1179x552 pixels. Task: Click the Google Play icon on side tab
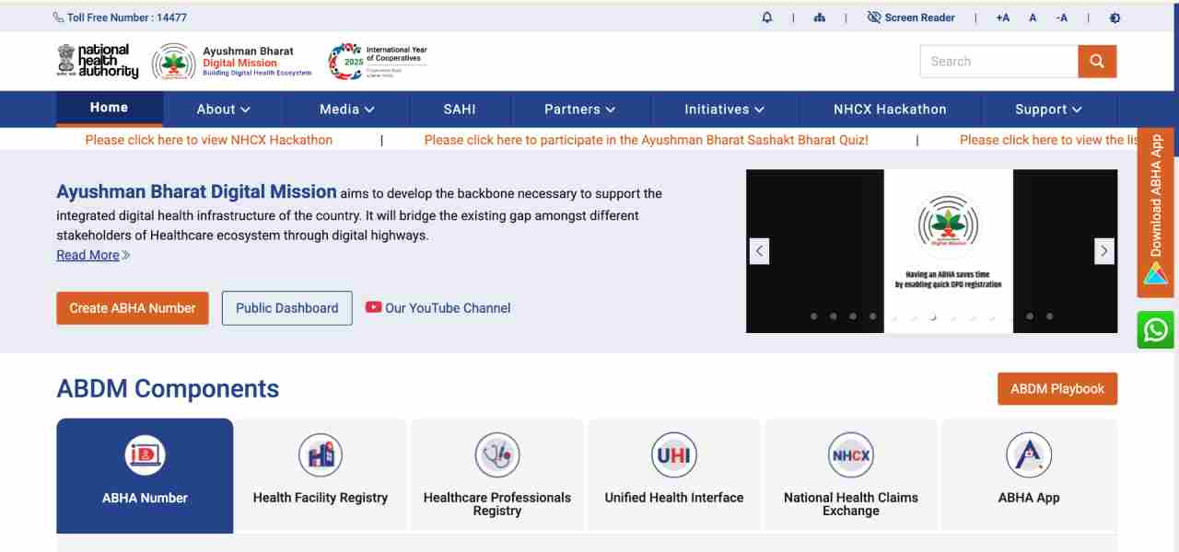(1156, 273)
